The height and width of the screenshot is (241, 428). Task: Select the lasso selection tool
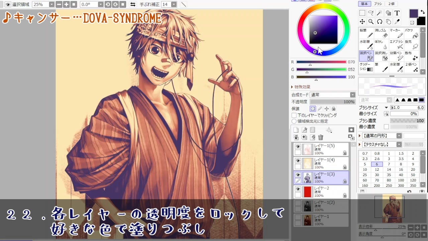(371, 13)
